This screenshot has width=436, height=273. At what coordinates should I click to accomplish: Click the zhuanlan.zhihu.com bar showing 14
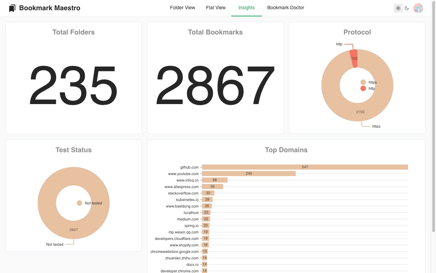point(205,258)
